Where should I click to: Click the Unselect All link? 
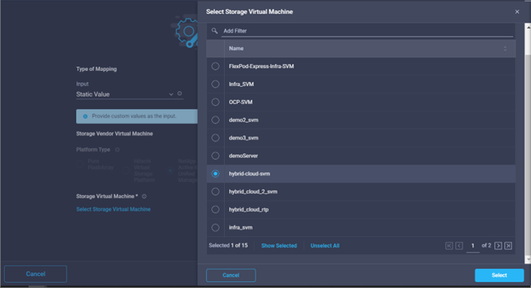[x=325, y=246]
